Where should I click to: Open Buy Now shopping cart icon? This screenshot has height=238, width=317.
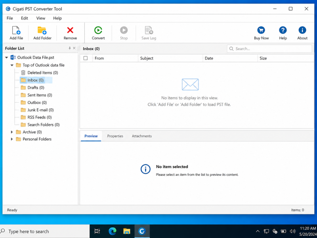tap(261, 31)
